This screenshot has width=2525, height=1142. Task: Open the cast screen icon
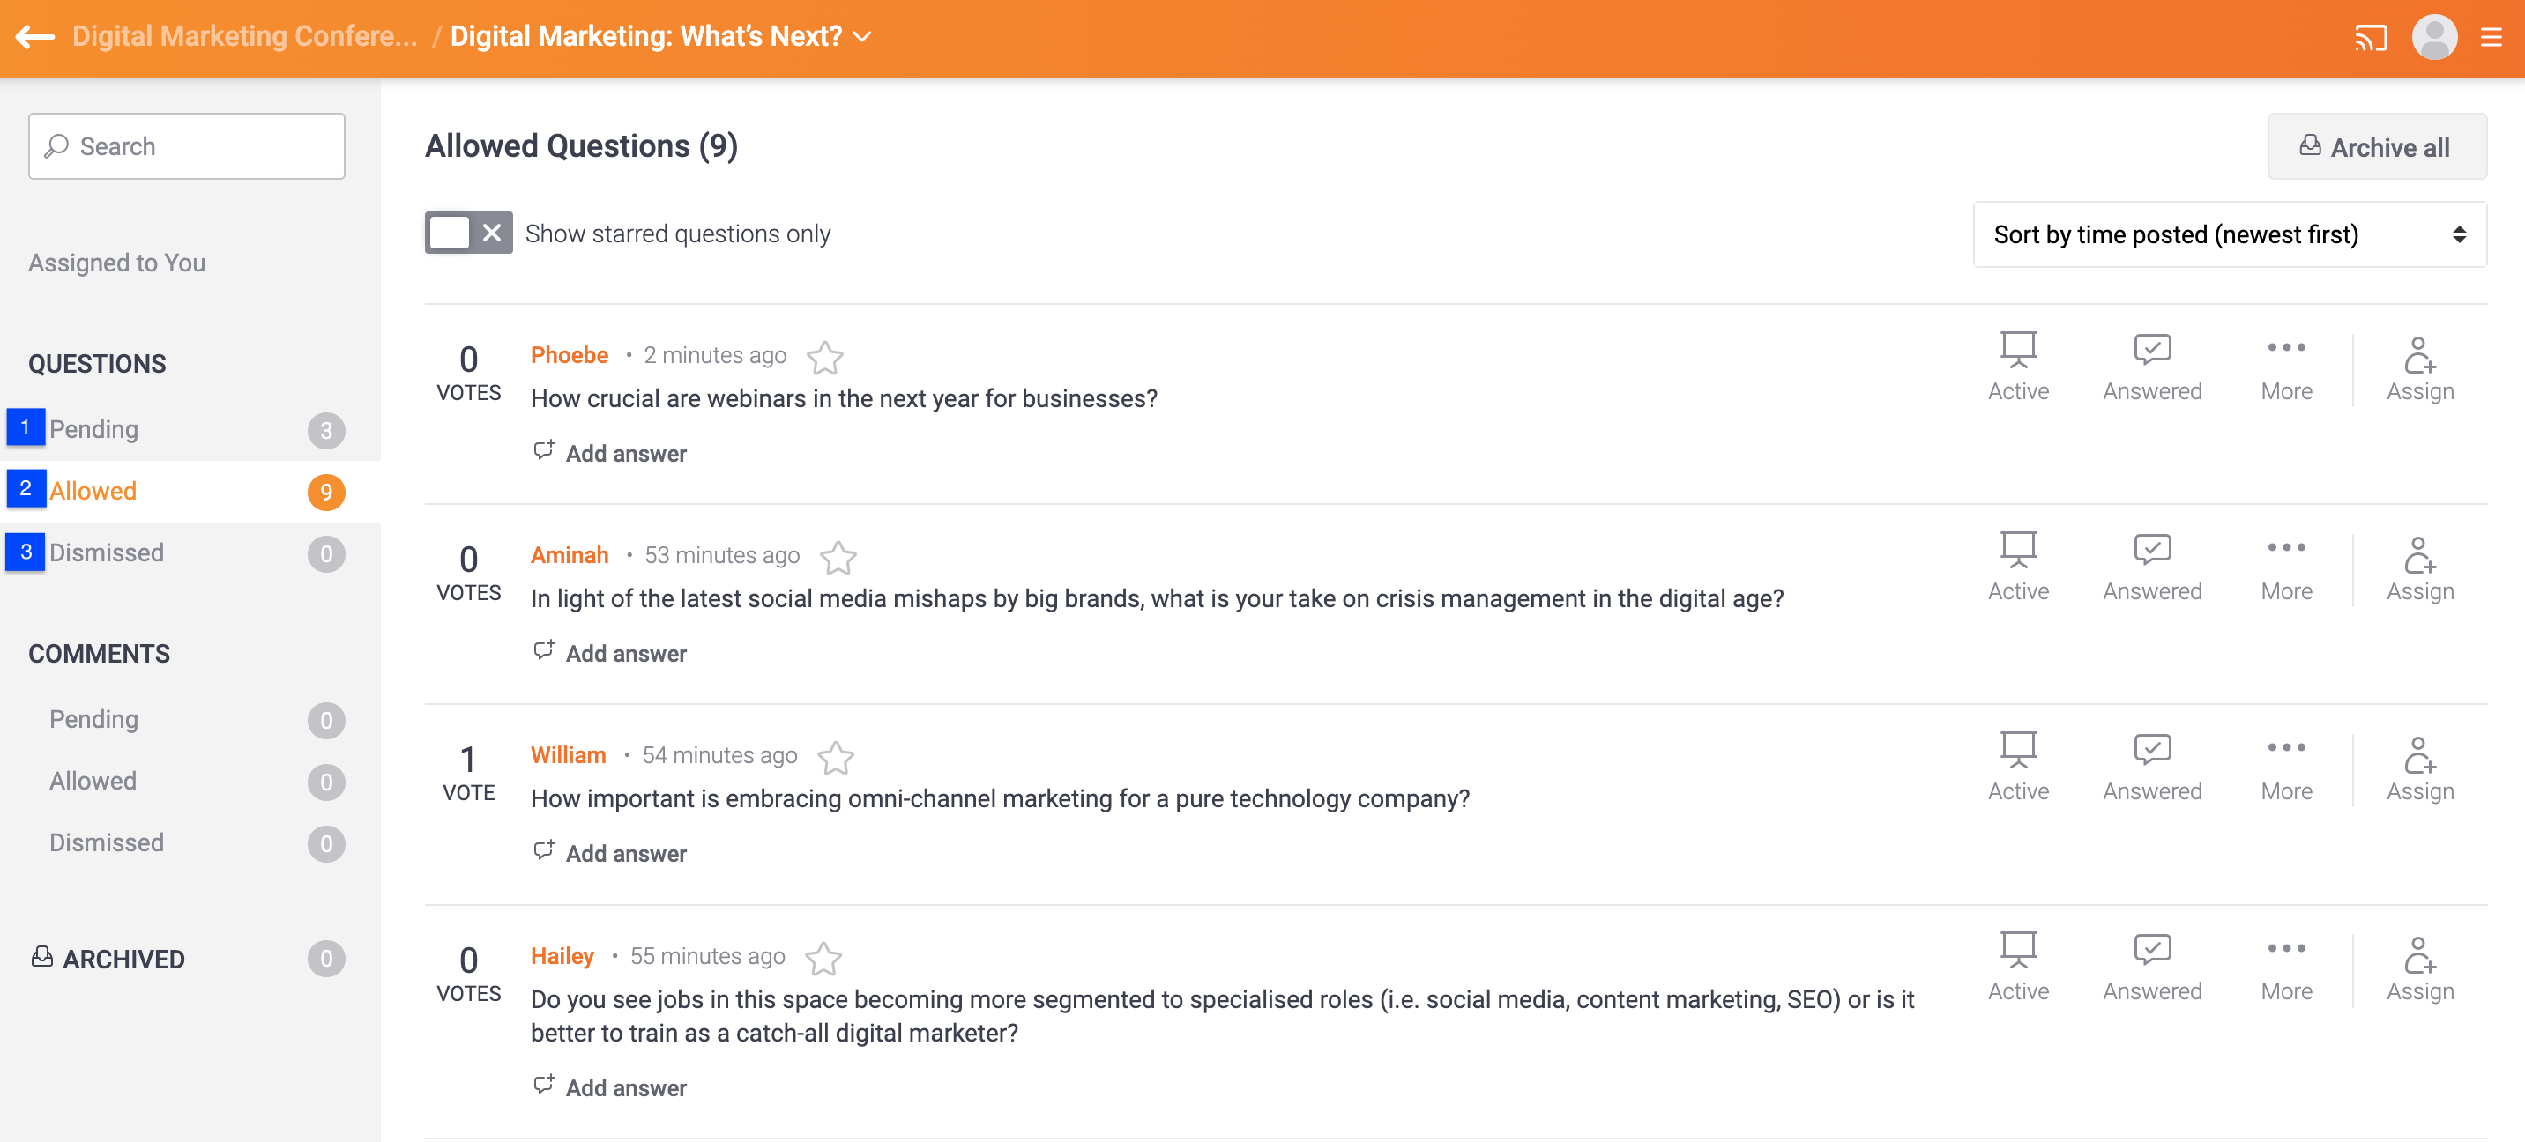[x=2370, y=38]
